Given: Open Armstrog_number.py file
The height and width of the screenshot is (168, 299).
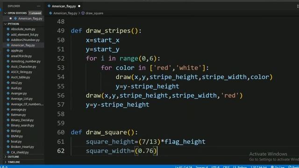Looking at the screenshot, I should [26, 61].
